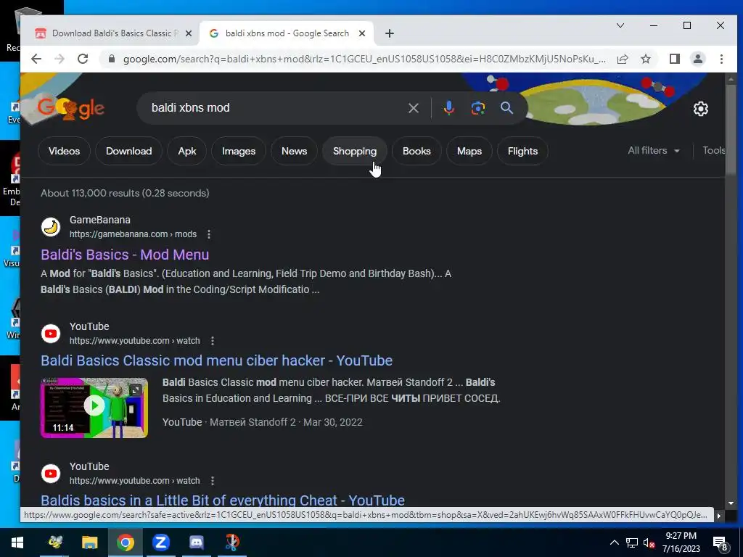Select the Apk filter chip
Viewport: 743px width, 557px height.
point(186,151)
